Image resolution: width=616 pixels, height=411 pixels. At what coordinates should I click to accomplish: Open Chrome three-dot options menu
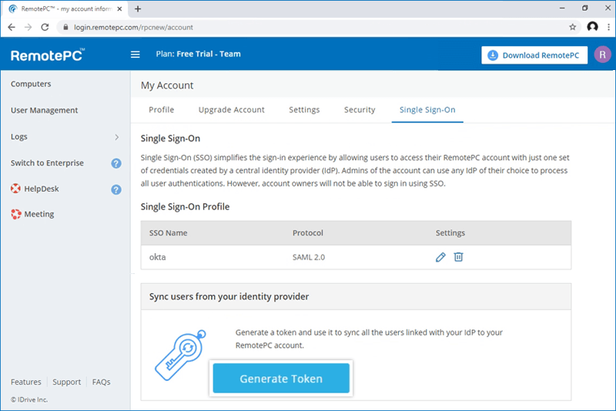point(606,27)
